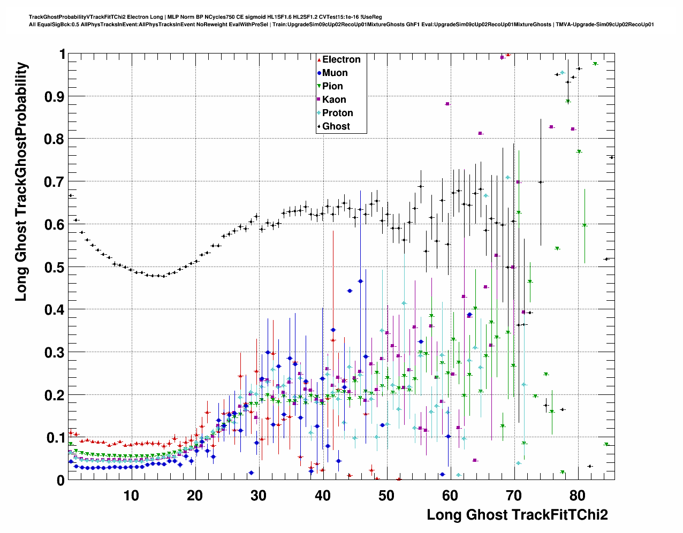The image size is (683, 533).
Task: Click the x-axis title Long Ghost TrackFitTChi2
Action: (x=517, y=515)
